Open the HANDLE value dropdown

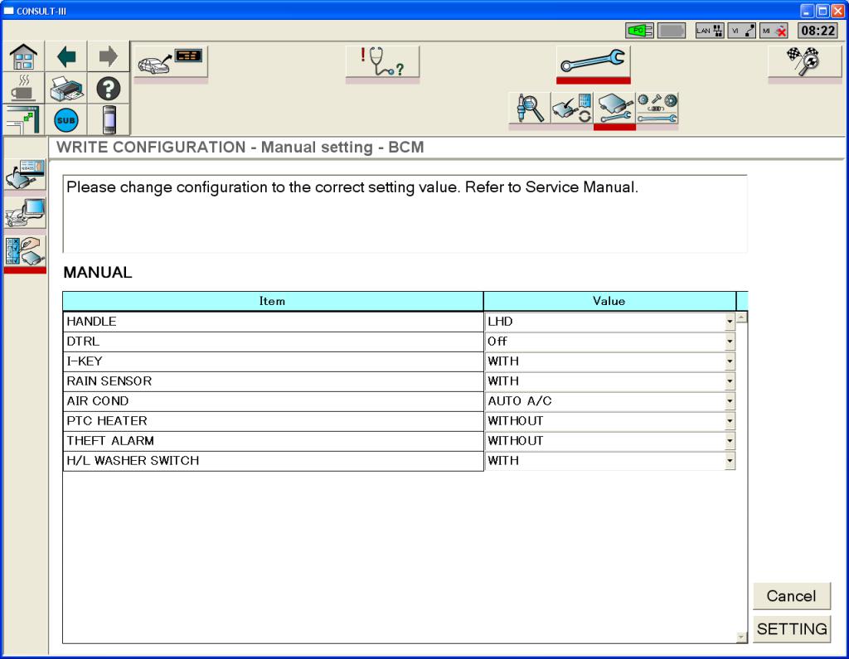(x=730, y=322)
